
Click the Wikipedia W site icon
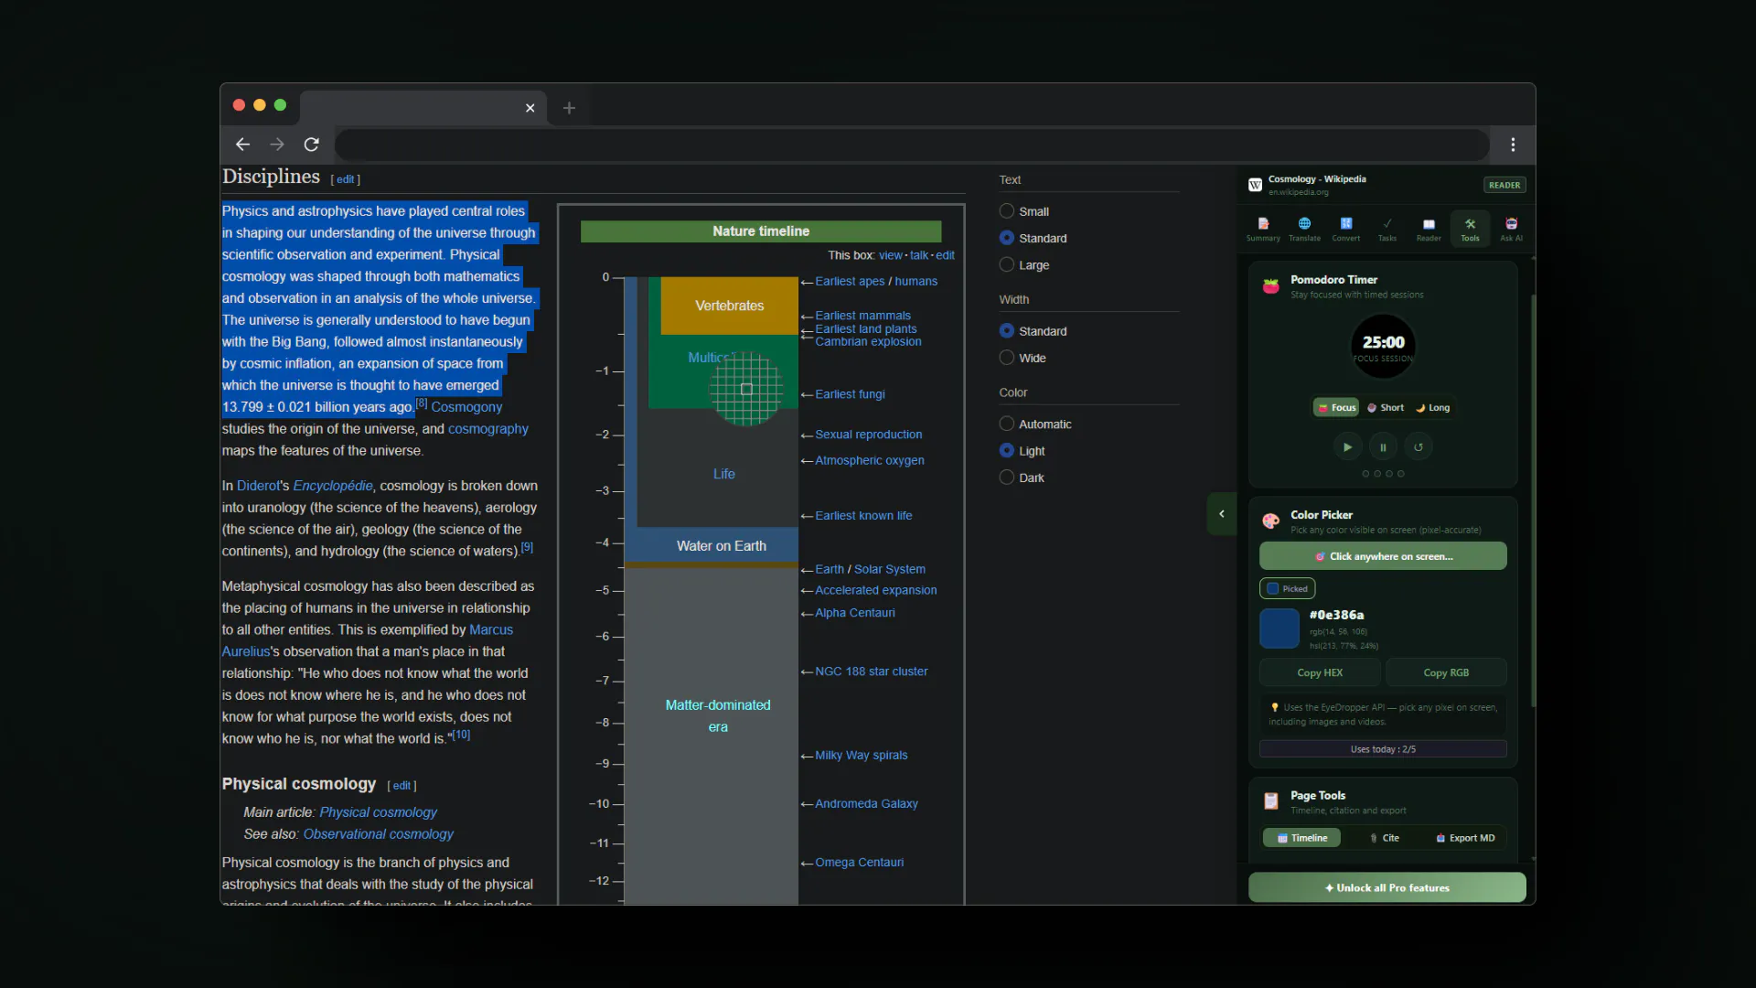[x=1255, y=185]
